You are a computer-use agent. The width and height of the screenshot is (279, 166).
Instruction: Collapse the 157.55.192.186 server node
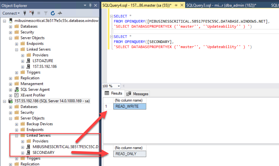(x=5, y=101)
